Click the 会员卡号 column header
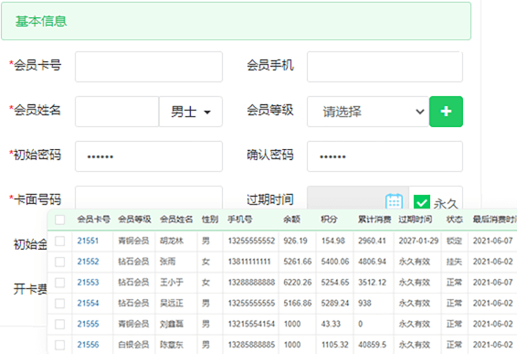 [x=94, y=220]
